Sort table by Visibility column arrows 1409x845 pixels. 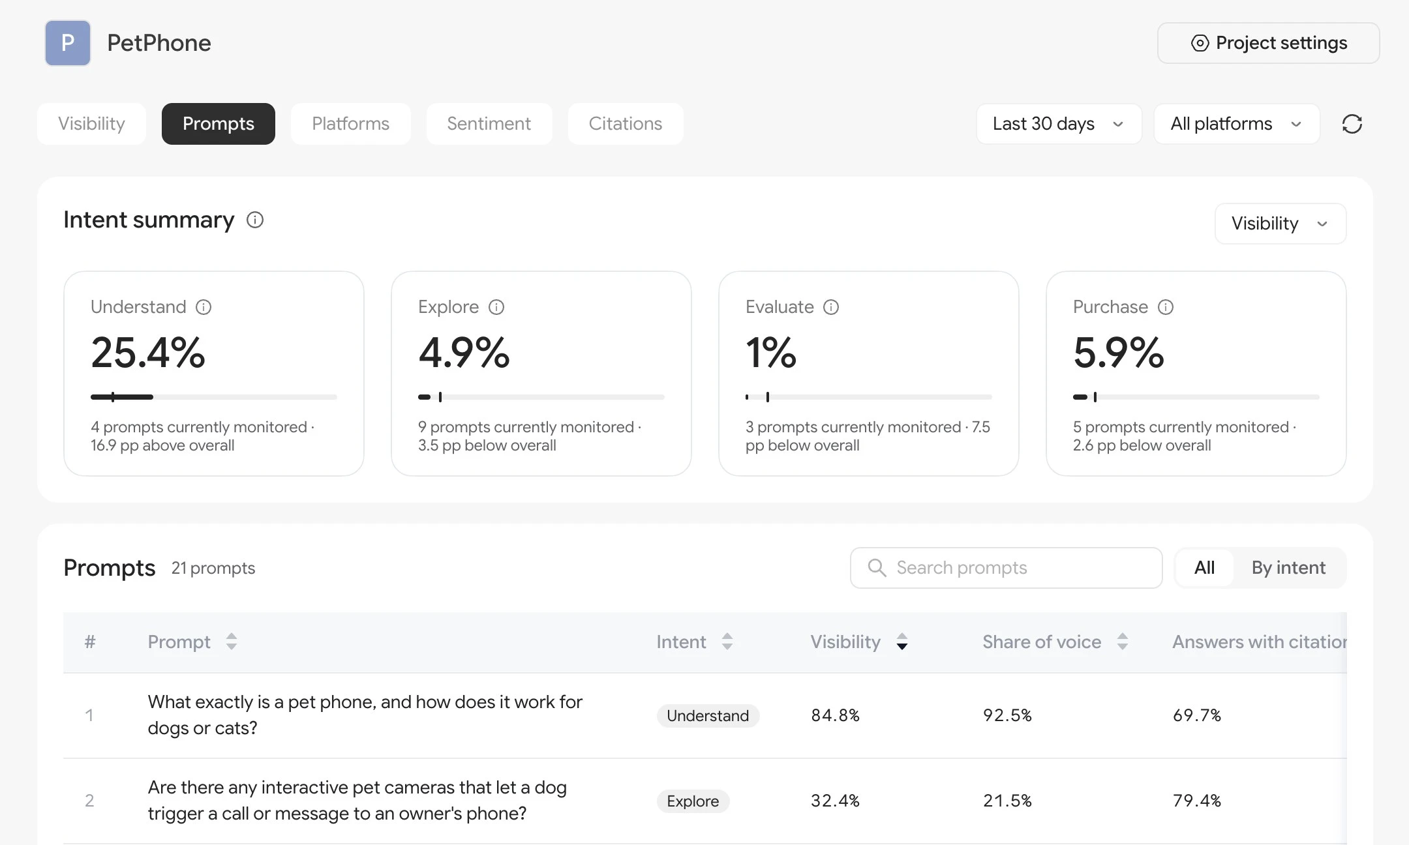pyautogui.click(x=902, y=642)
